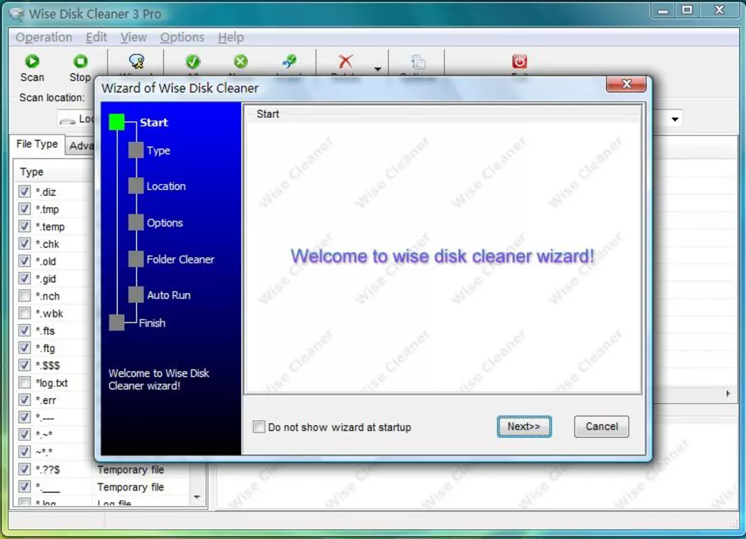Select the green Start step square
The width and height of the screenshot is (746, 539).
[117, 122]
